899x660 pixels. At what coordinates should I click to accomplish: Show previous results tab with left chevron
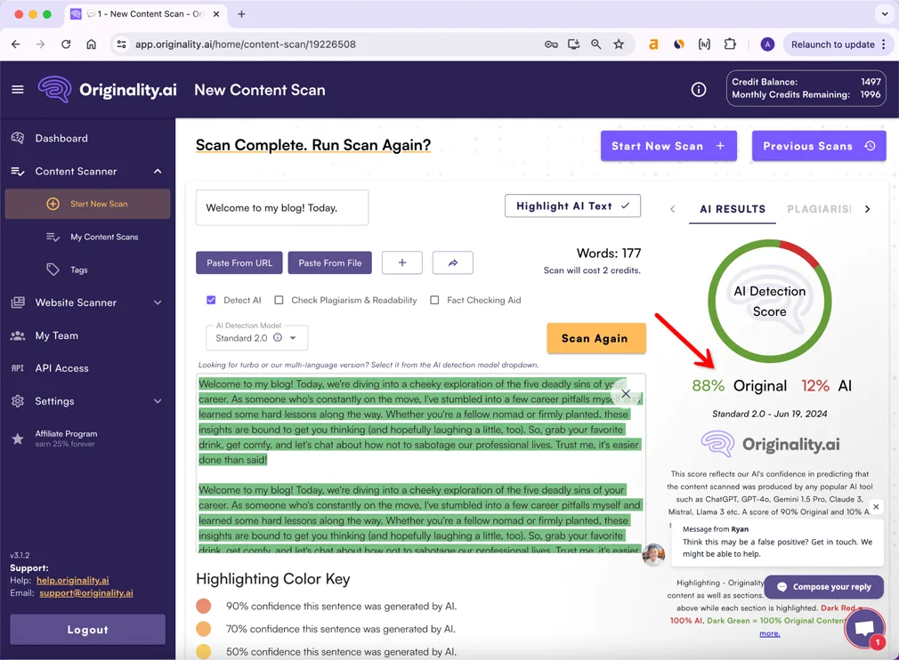(x=673, y=209)
